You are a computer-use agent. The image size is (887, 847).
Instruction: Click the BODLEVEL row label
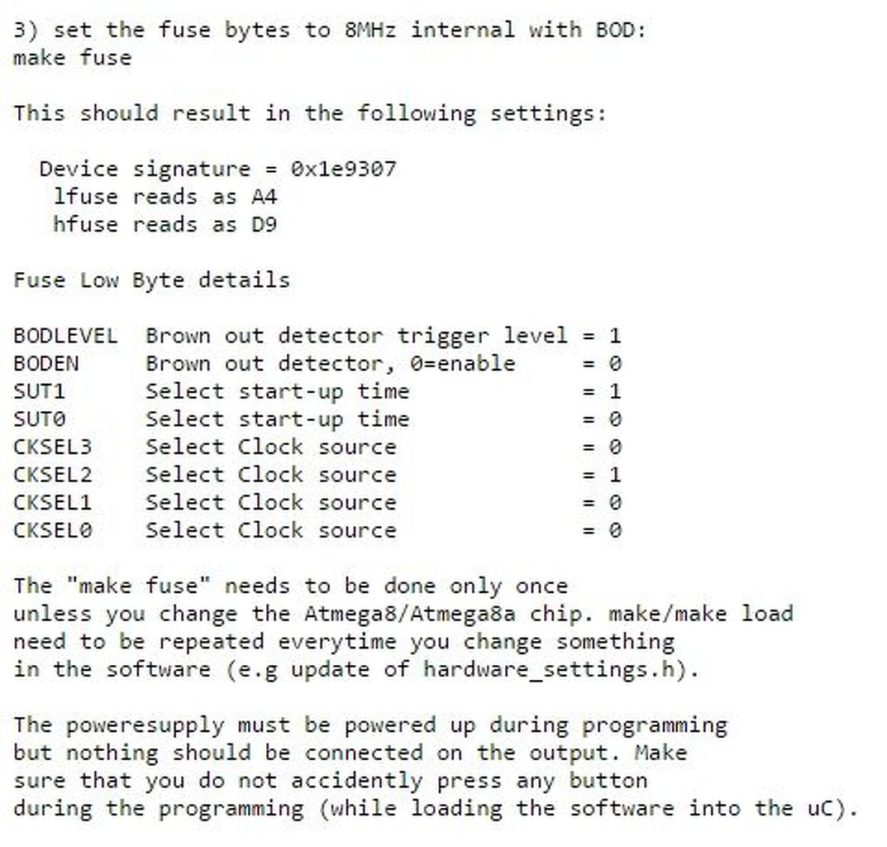pos(65,336)
